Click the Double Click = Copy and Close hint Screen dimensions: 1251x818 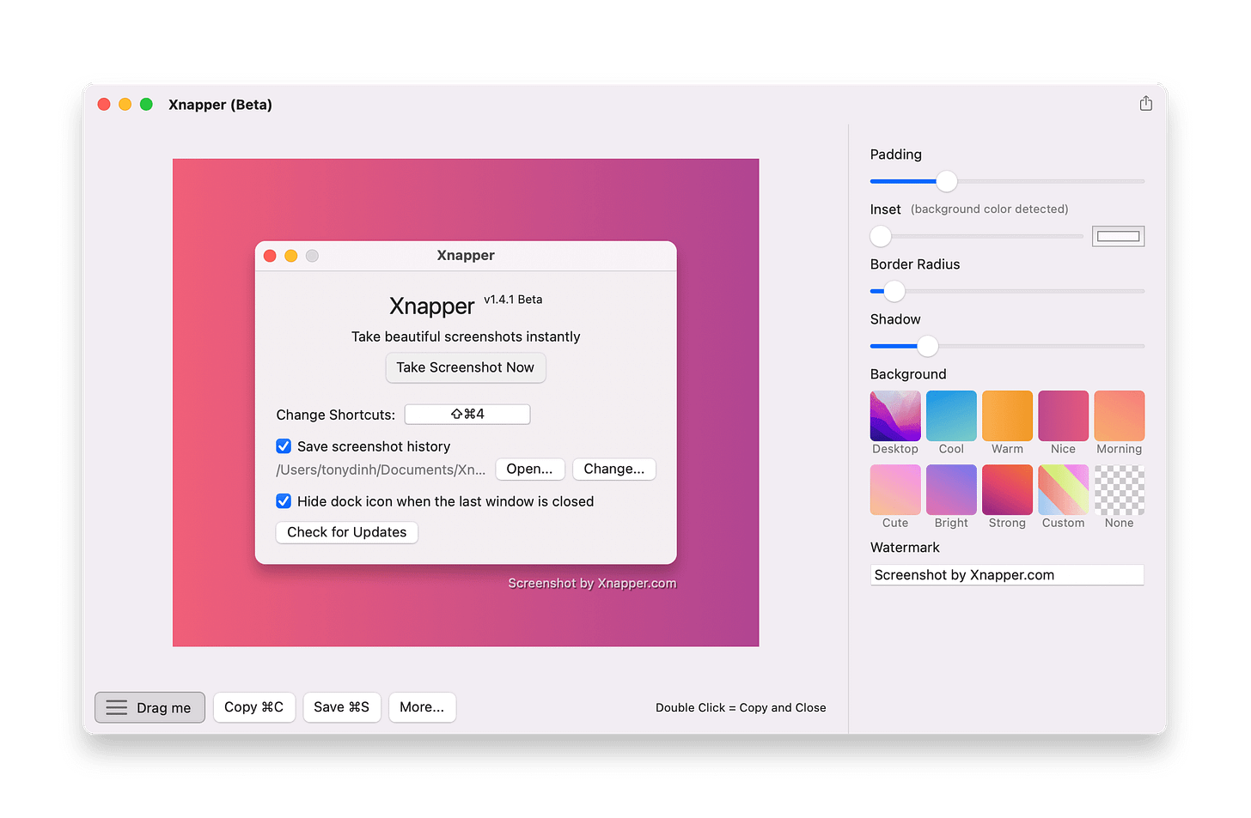tap(741, 708)
